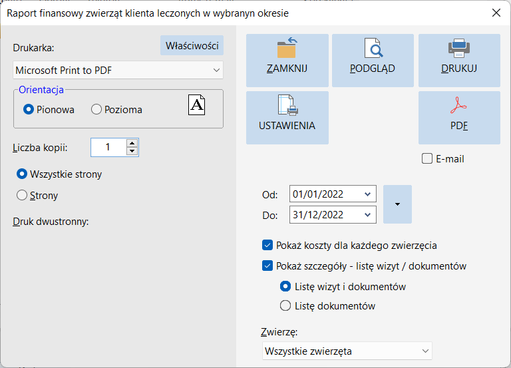Select Listę dokumentów radio option
Screen dimensions: 511x368
285,305
